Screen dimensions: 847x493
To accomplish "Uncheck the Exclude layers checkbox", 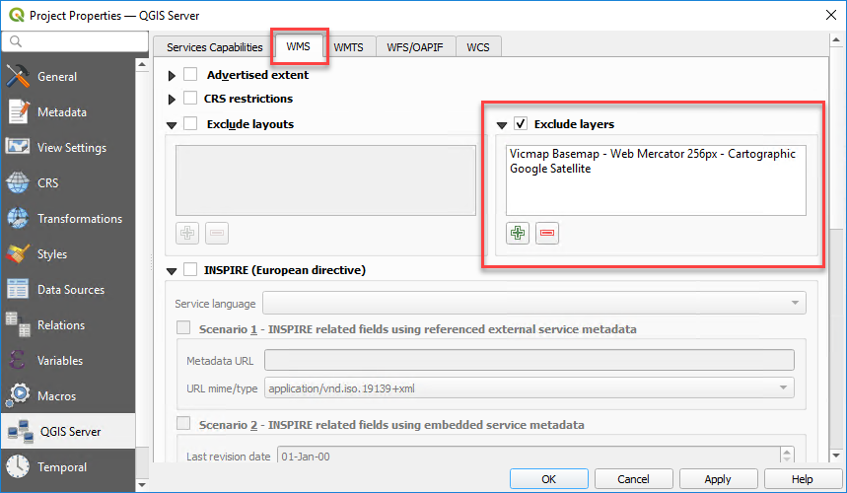I will point(521,123).
